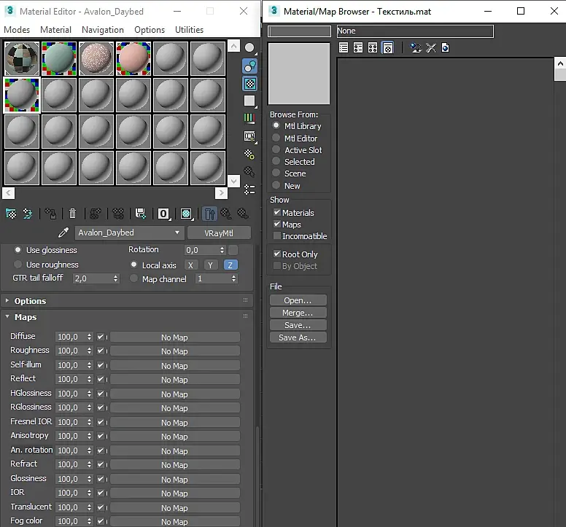Click the Reset Map/Mtl trash icon
566x527 pixels.
(x=72, y=214)
